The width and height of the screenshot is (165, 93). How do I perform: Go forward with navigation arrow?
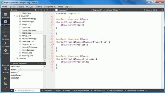(x=51, y=10)
